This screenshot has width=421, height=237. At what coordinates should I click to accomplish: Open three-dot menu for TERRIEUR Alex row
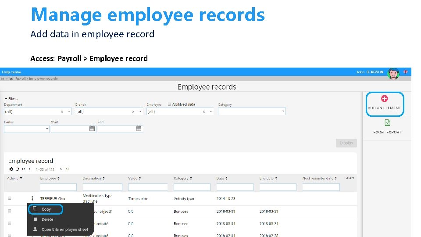coord(32,198)
